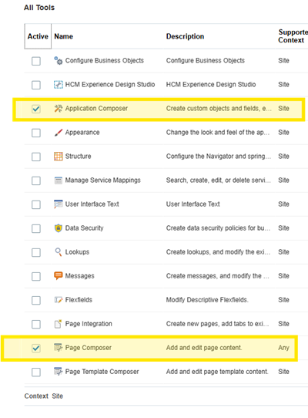Select the Manage Service Mappings row name

(102, 180)
